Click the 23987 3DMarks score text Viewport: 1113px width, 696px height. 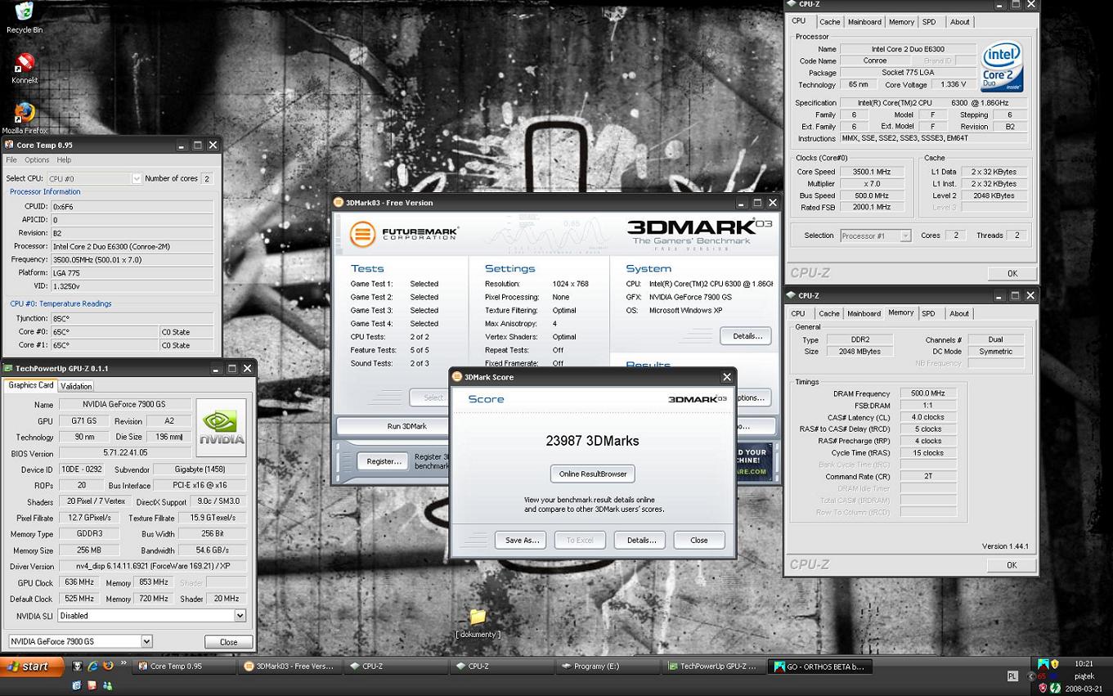tap(592, 441)
